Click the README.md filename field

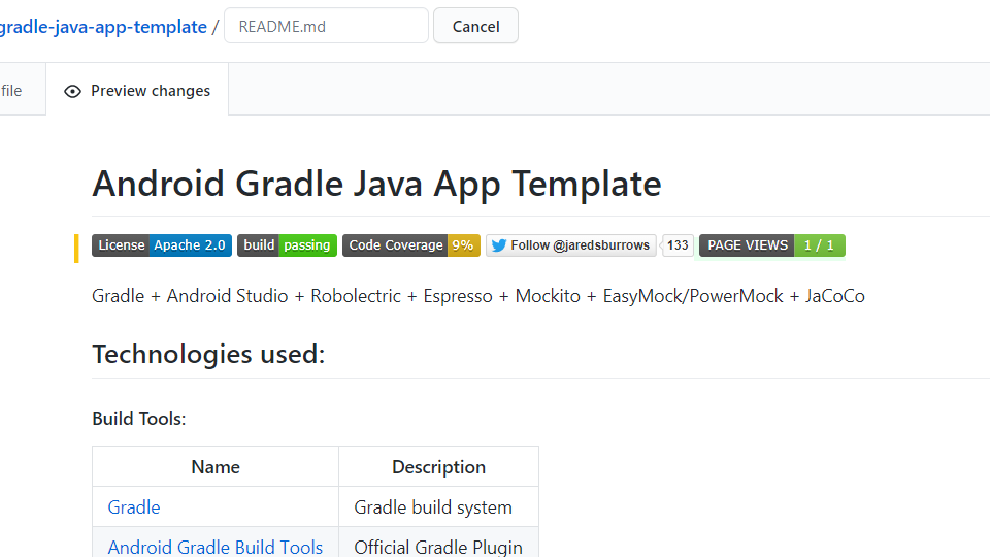(326, 26)
